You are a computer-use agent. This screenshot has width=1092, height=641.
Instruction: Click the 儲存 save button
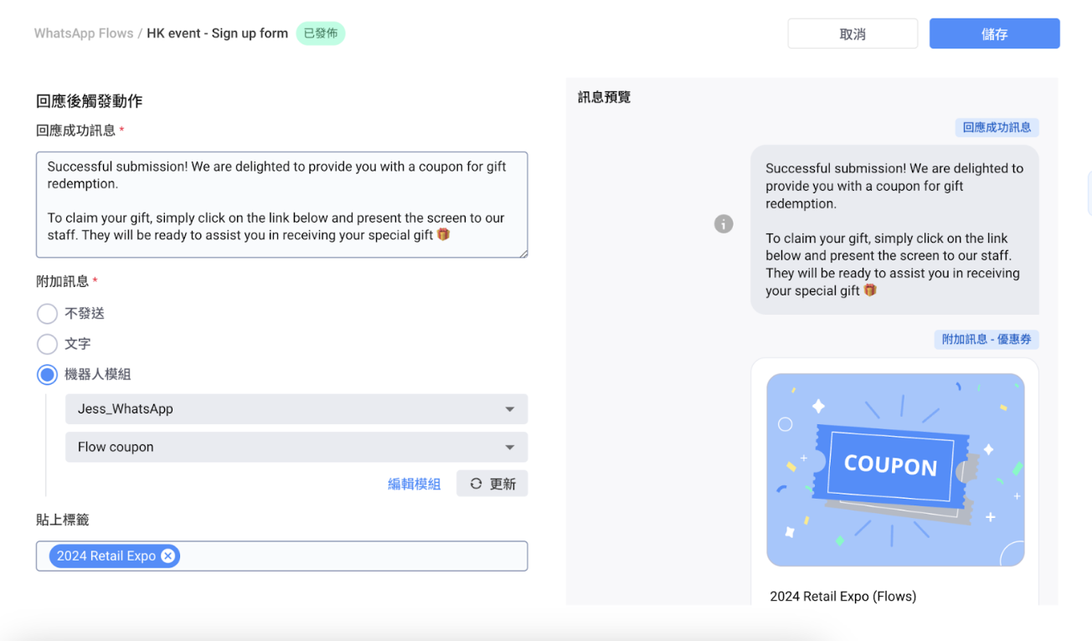click(x=995, y=33)
